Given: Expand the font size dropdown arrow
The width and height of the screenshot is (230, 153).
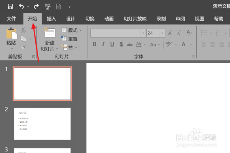Looking at the screenshot, I should [x=163, y=33].
